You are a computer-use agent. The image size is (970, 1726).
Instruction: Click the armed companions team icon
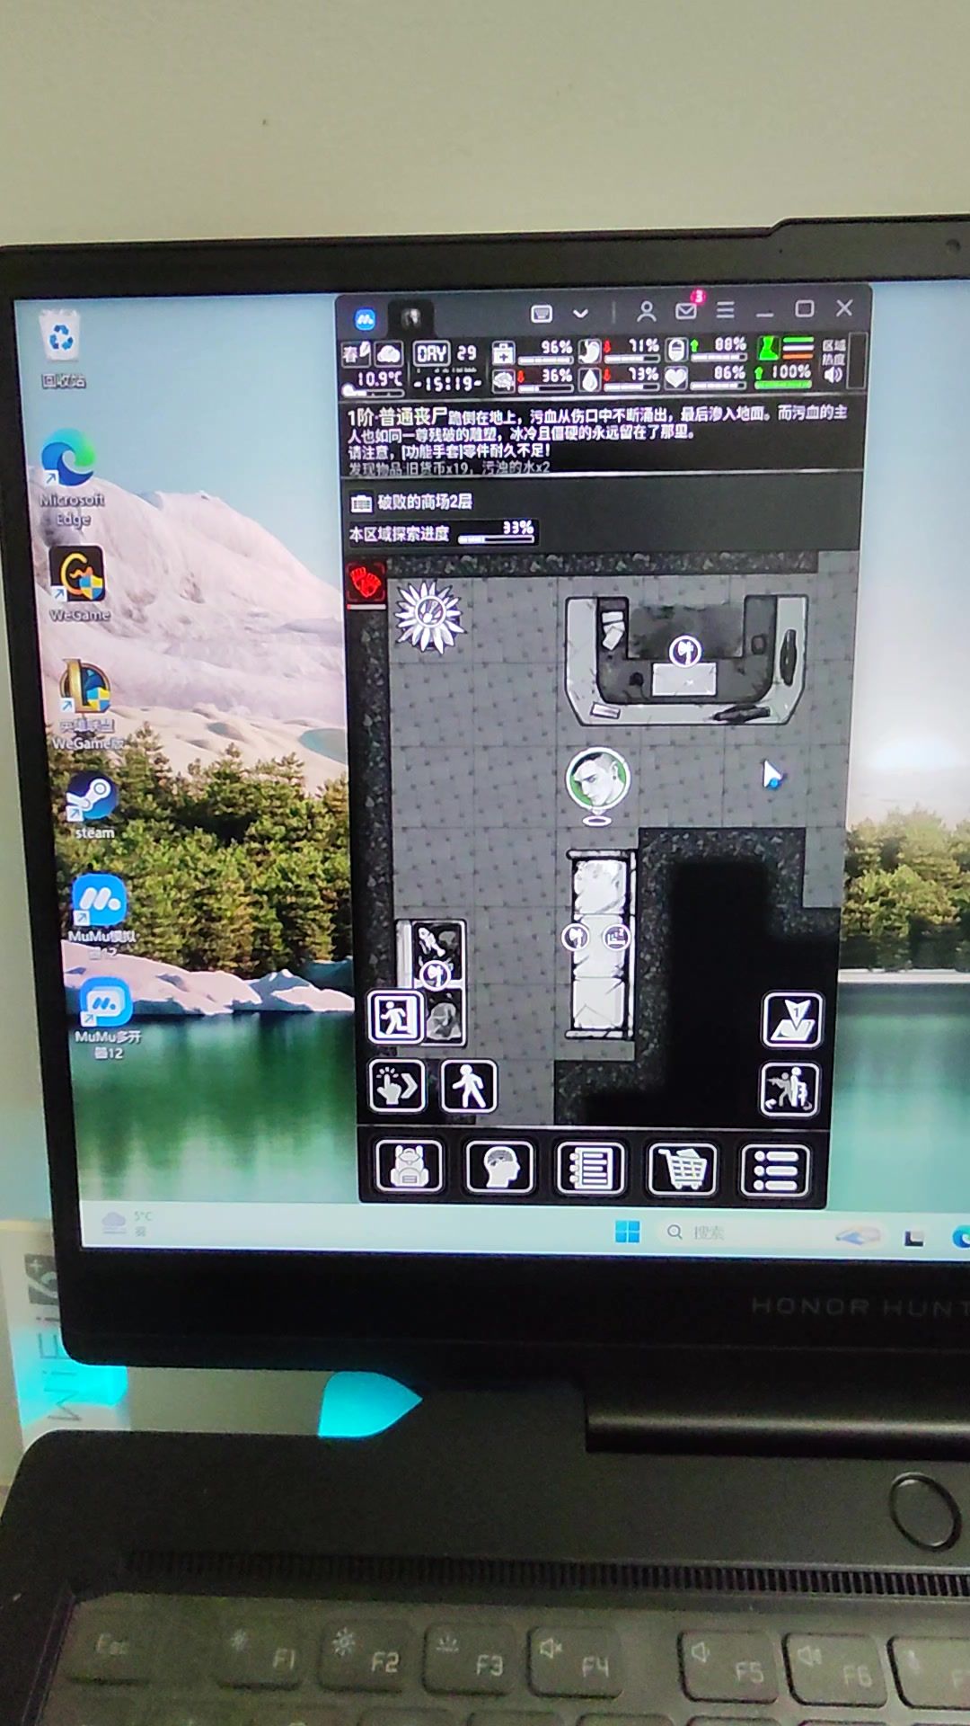point(789,1090)
